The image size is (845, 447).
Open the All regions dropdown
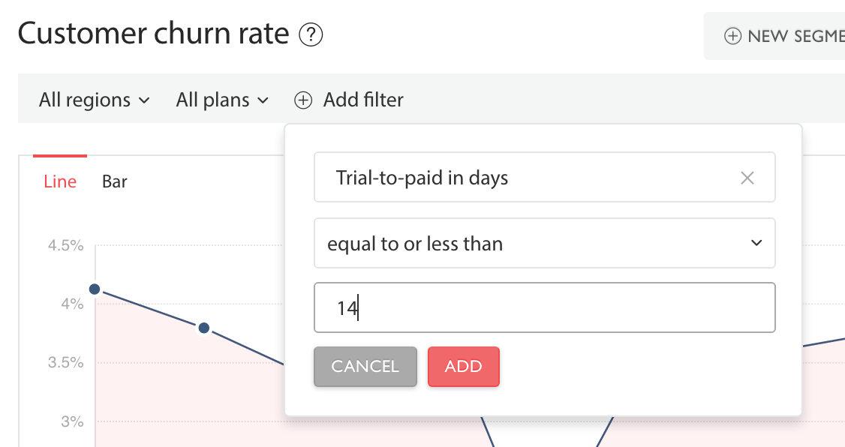coord(95,100)
